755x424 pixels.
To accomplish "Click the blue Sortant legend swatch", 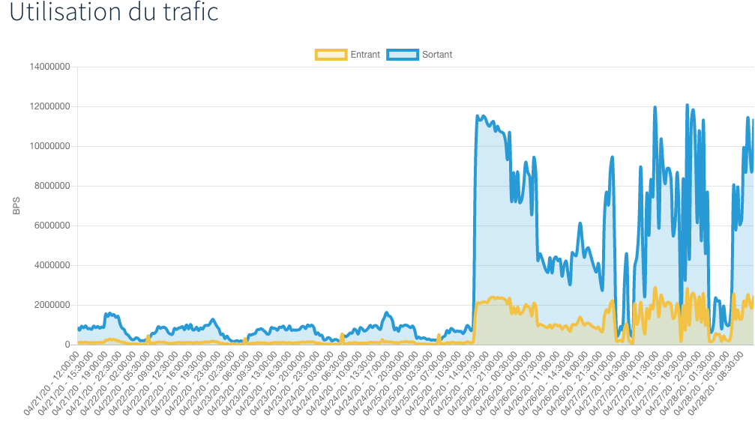I will 403,55.
